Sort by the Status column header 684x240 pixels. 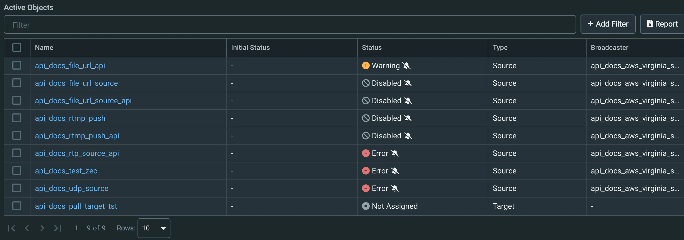372,47
